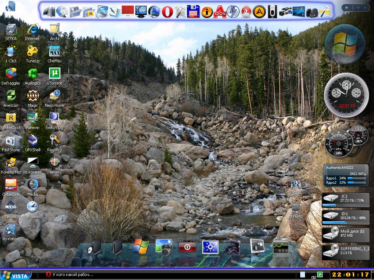Open the Opera browser in the top dock
The width and height of the screenshot is (374, 280).
pyautogui.click(x=167, y=12)
